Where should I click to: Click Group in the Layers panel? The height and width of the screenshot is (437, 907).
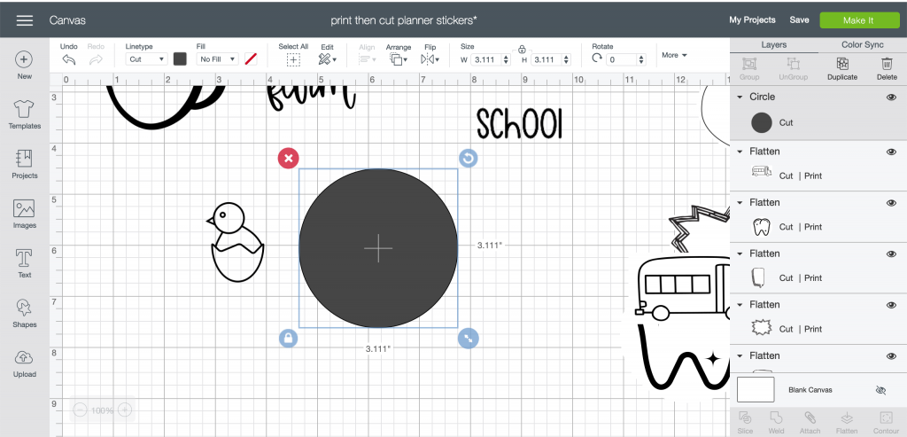pyautogui.click(x=749, y=68)
